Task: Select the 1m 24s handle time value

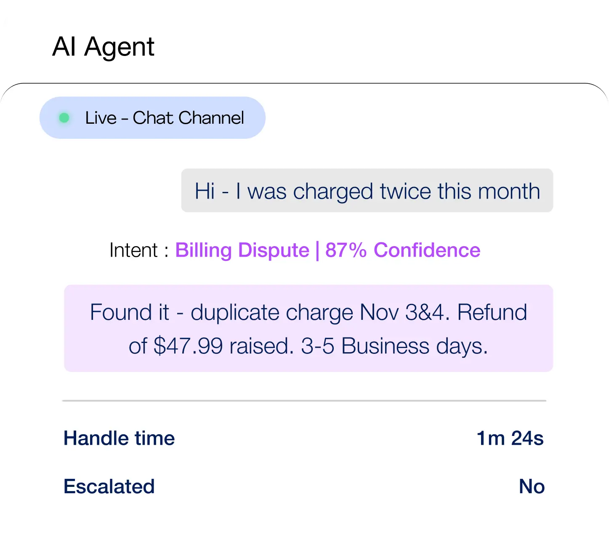Action: tap(510, 438)
